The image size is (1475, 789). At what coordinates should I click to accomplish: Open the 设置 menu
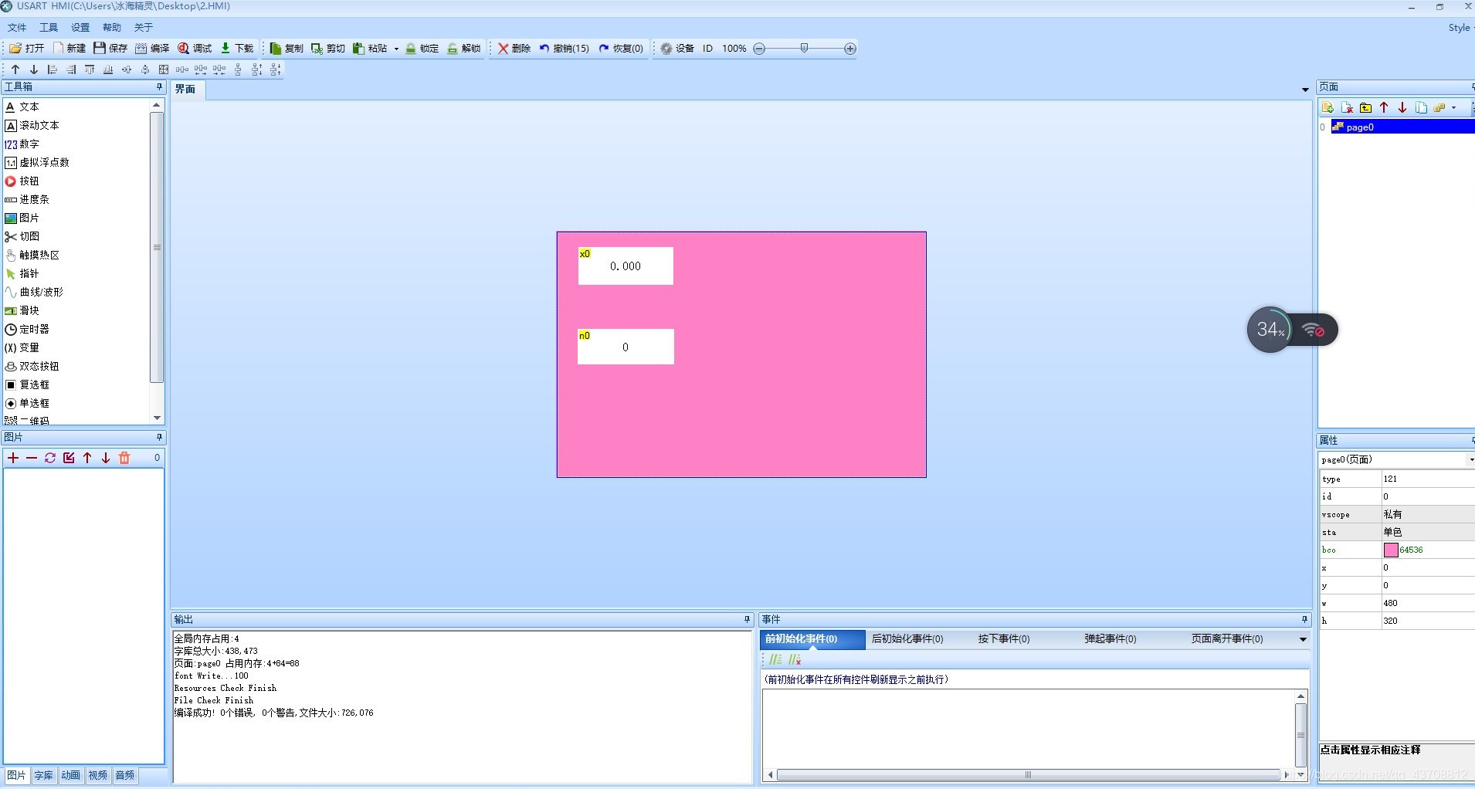pos(80,27)
